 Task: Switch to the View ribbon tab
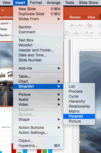(x=91, y=17)
